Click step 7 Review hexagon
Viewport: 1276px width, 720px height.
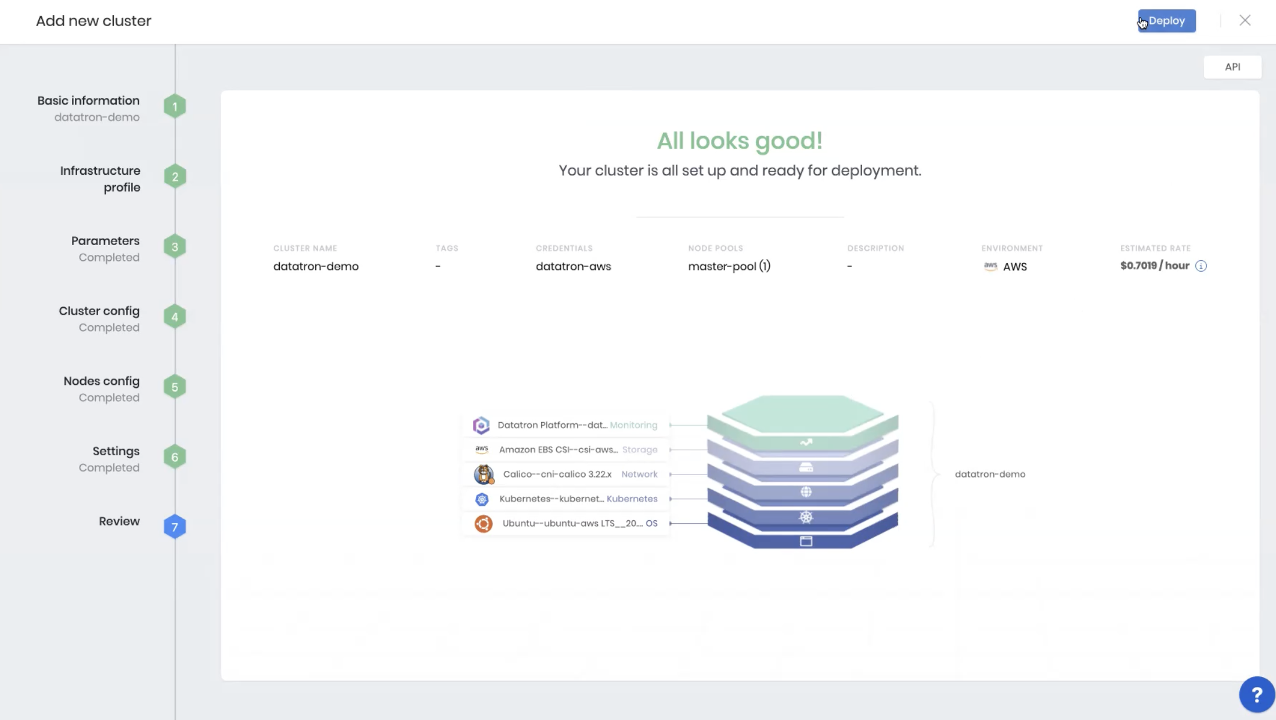pos(175,527)
